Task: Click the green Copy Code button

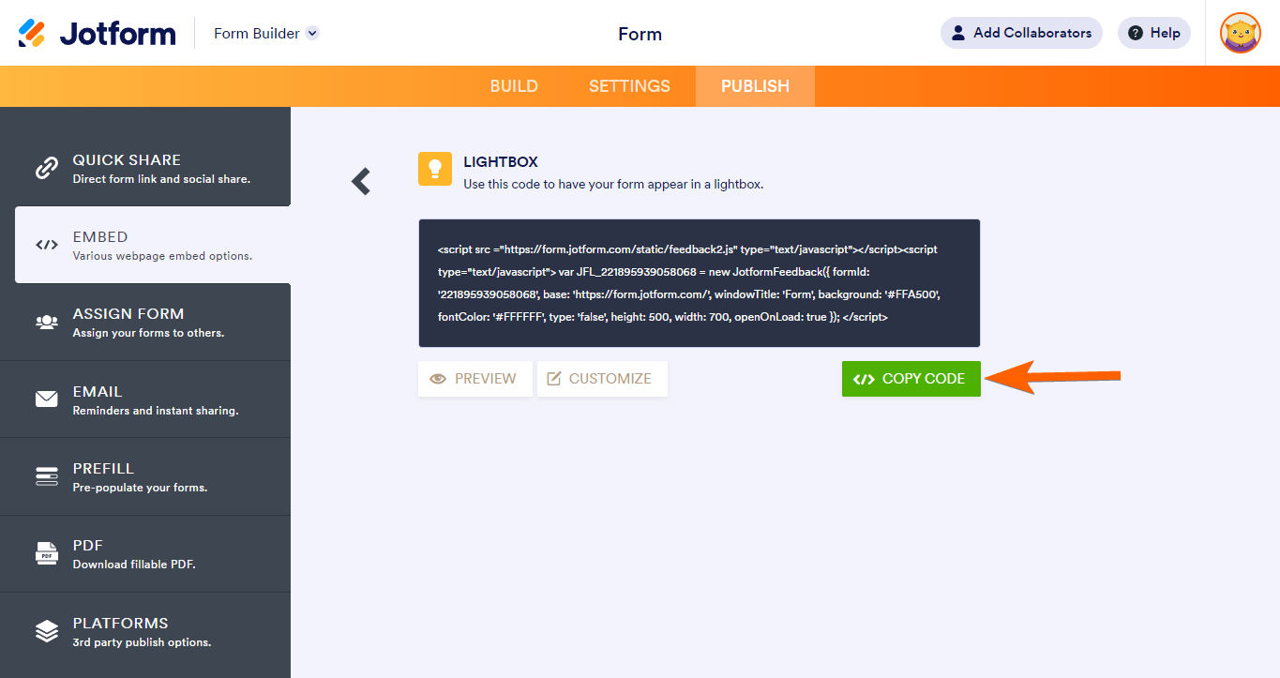Action: click(x=911, y=379)
